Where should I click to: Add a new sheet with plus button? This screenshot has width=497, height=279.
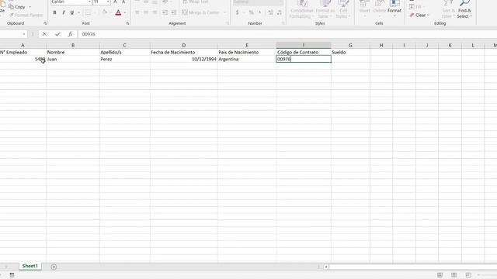tap(54, 267)
